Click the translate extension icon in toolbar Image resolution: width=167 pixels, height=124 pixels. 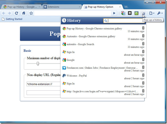coord(123,13)
